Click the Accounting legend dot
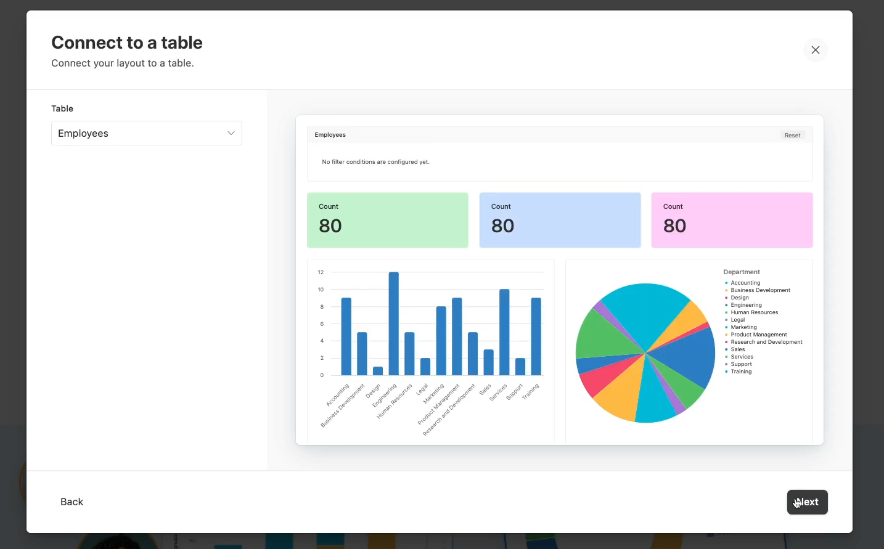Image resolution: width=884 pixels, height=549 pixels. tap(726, 283)
